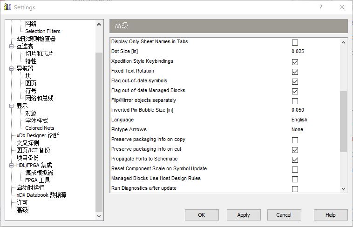Image resolution: width=353 pixels, height=227 pixels.
Task: Click the tree panel scroll-up arrow
Action: (99, 24)
